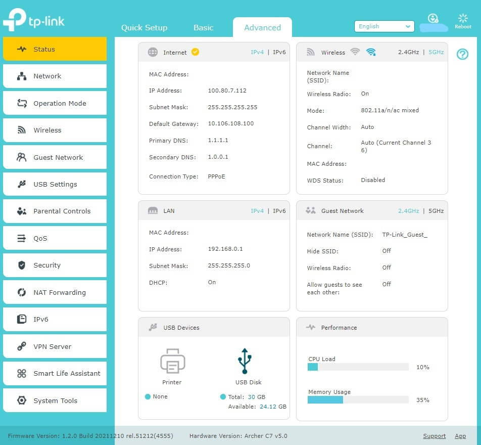Image resolution: width=481 pixels, height=445 pixels.
Task: Expand the System Tools sidebar menu
Action: pos(55,401)
